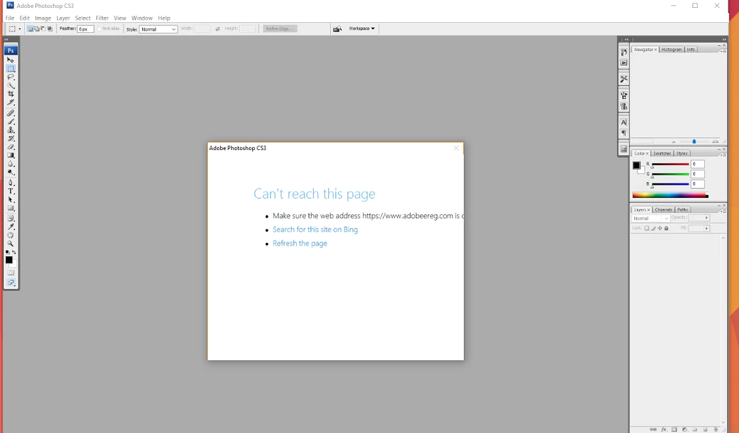Select the Eyedropper tool
The image size is (739, 433).
pyautogui.click(x=10, y=227)
